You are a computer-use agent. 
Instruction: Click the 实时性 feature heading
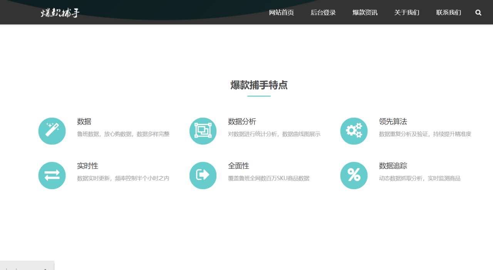click(87, 166)
